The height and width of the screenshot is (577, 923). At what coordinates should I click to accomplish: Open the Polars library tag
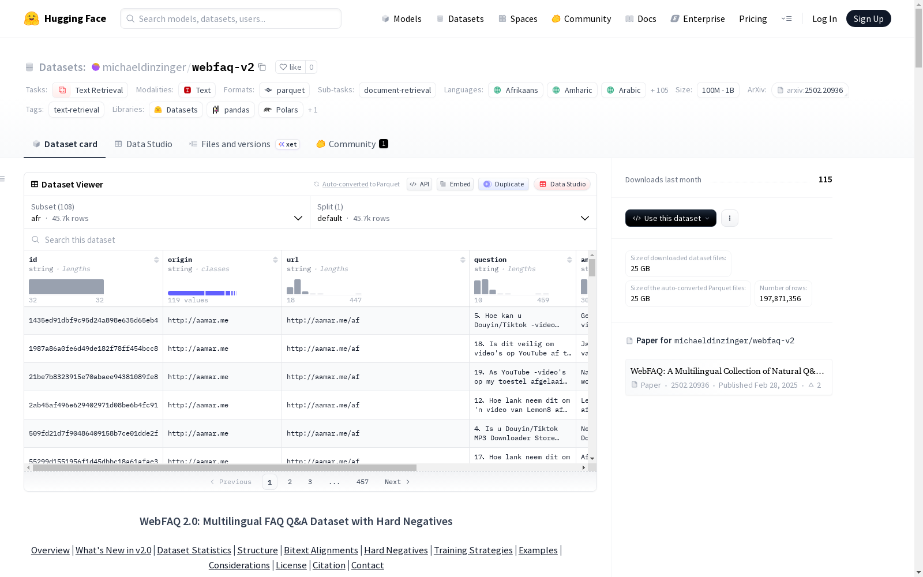(x=281, y=110)
